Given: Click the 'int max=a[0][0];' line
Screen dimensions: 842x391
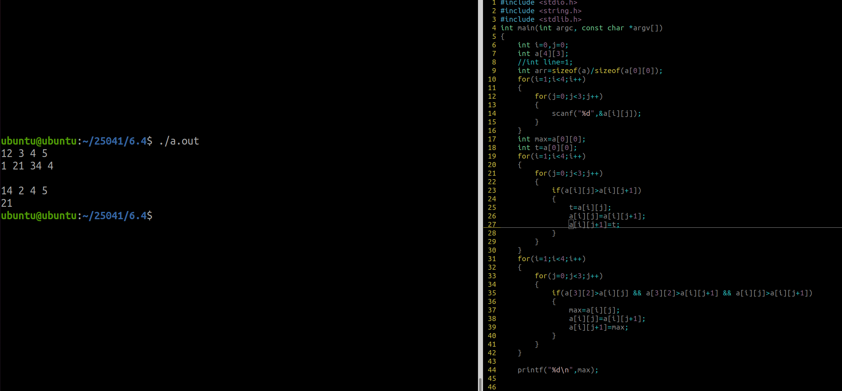Looking at the screenshot, I should coord(551,139).
